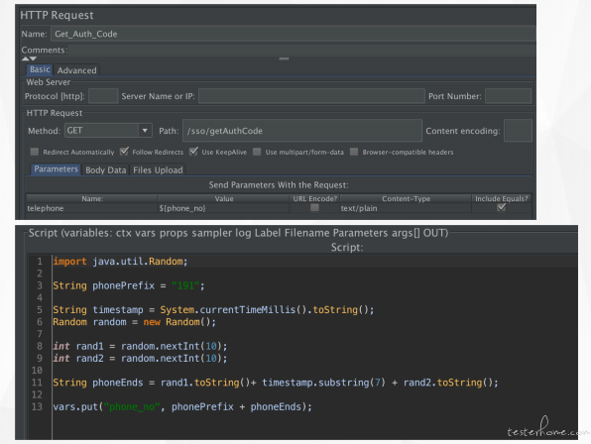591x444 pixels.
Task: Select the text/plain content-type cell
Action: (406, 208)
